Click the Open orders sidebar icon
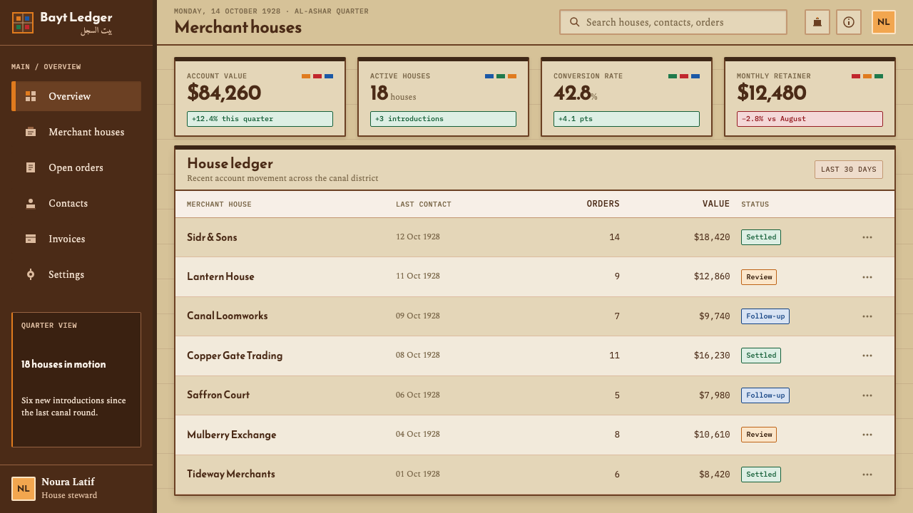This screenshot has height=513, width=913. click(31, 167)
